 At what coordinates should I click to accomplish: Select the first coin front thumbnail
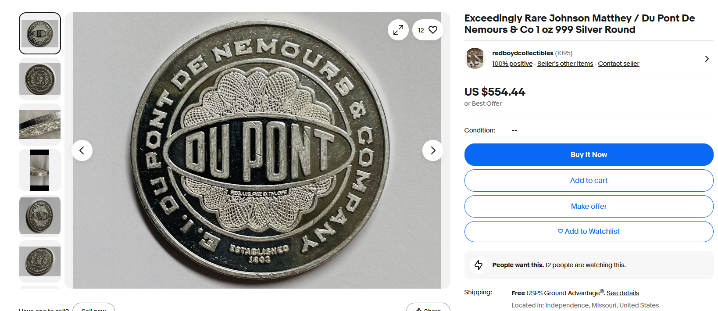(40, 33)
